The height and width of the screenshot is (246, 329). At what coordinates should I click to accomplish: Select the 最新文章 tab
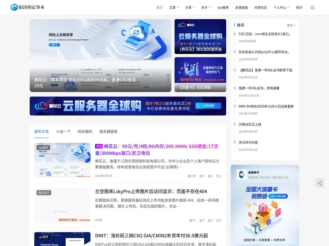point(42,132)
